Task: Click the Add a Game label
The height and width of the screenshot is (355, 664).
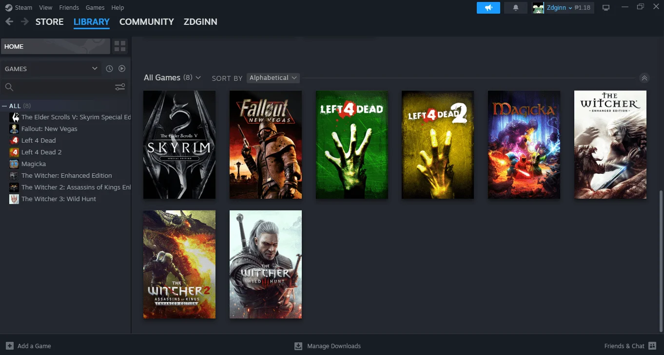Action: 34,346
